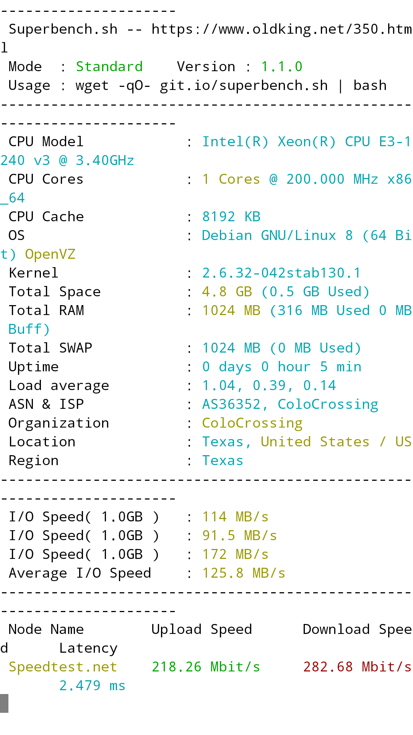This screenshot has width=413, height=735.
Task: Click the 91.5 MB/s I/O speed result
Action: tap(239, 536)
